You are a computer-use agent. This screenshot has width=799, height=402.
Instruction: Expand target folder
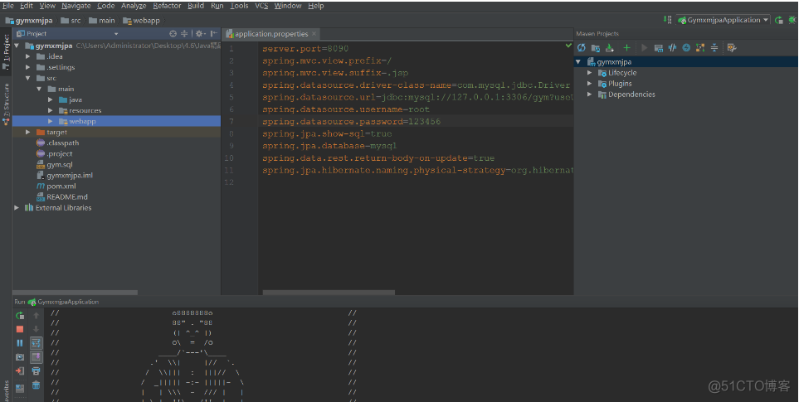coord(28,133)
